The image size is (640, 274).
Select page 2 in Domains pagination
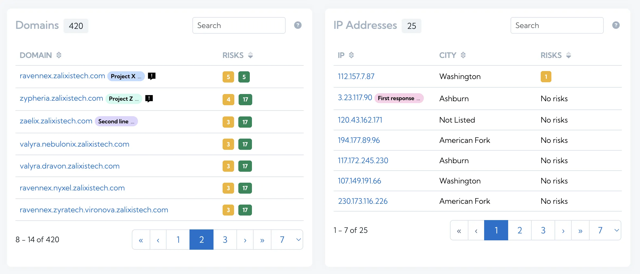(202, 240)
